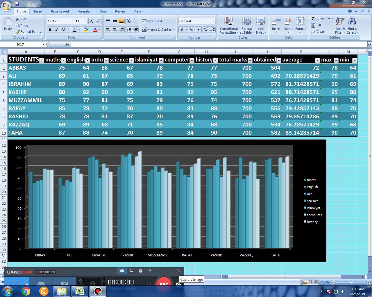Open the filter dropdown on maths column

63,61
